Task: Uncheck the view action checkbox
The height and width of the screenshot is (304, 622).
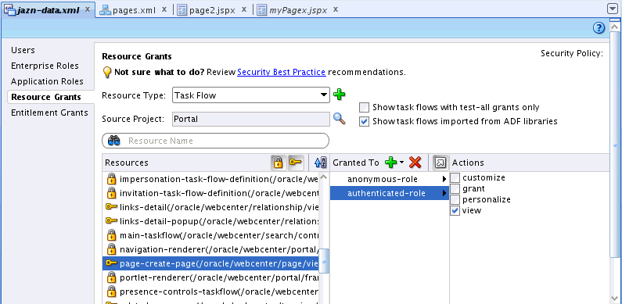Action: coord(455,210)
